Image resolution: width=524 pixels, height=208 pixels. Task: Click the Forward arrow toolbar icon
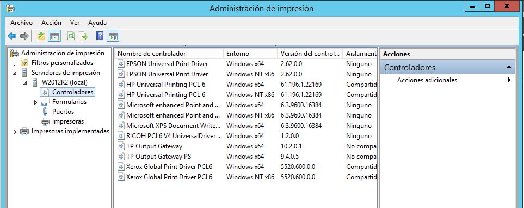(24, 36)
